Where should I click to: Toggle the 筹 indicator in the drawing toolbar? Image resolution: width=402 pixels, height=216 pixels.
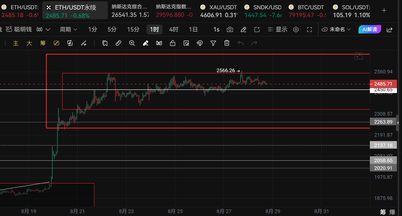43,43
